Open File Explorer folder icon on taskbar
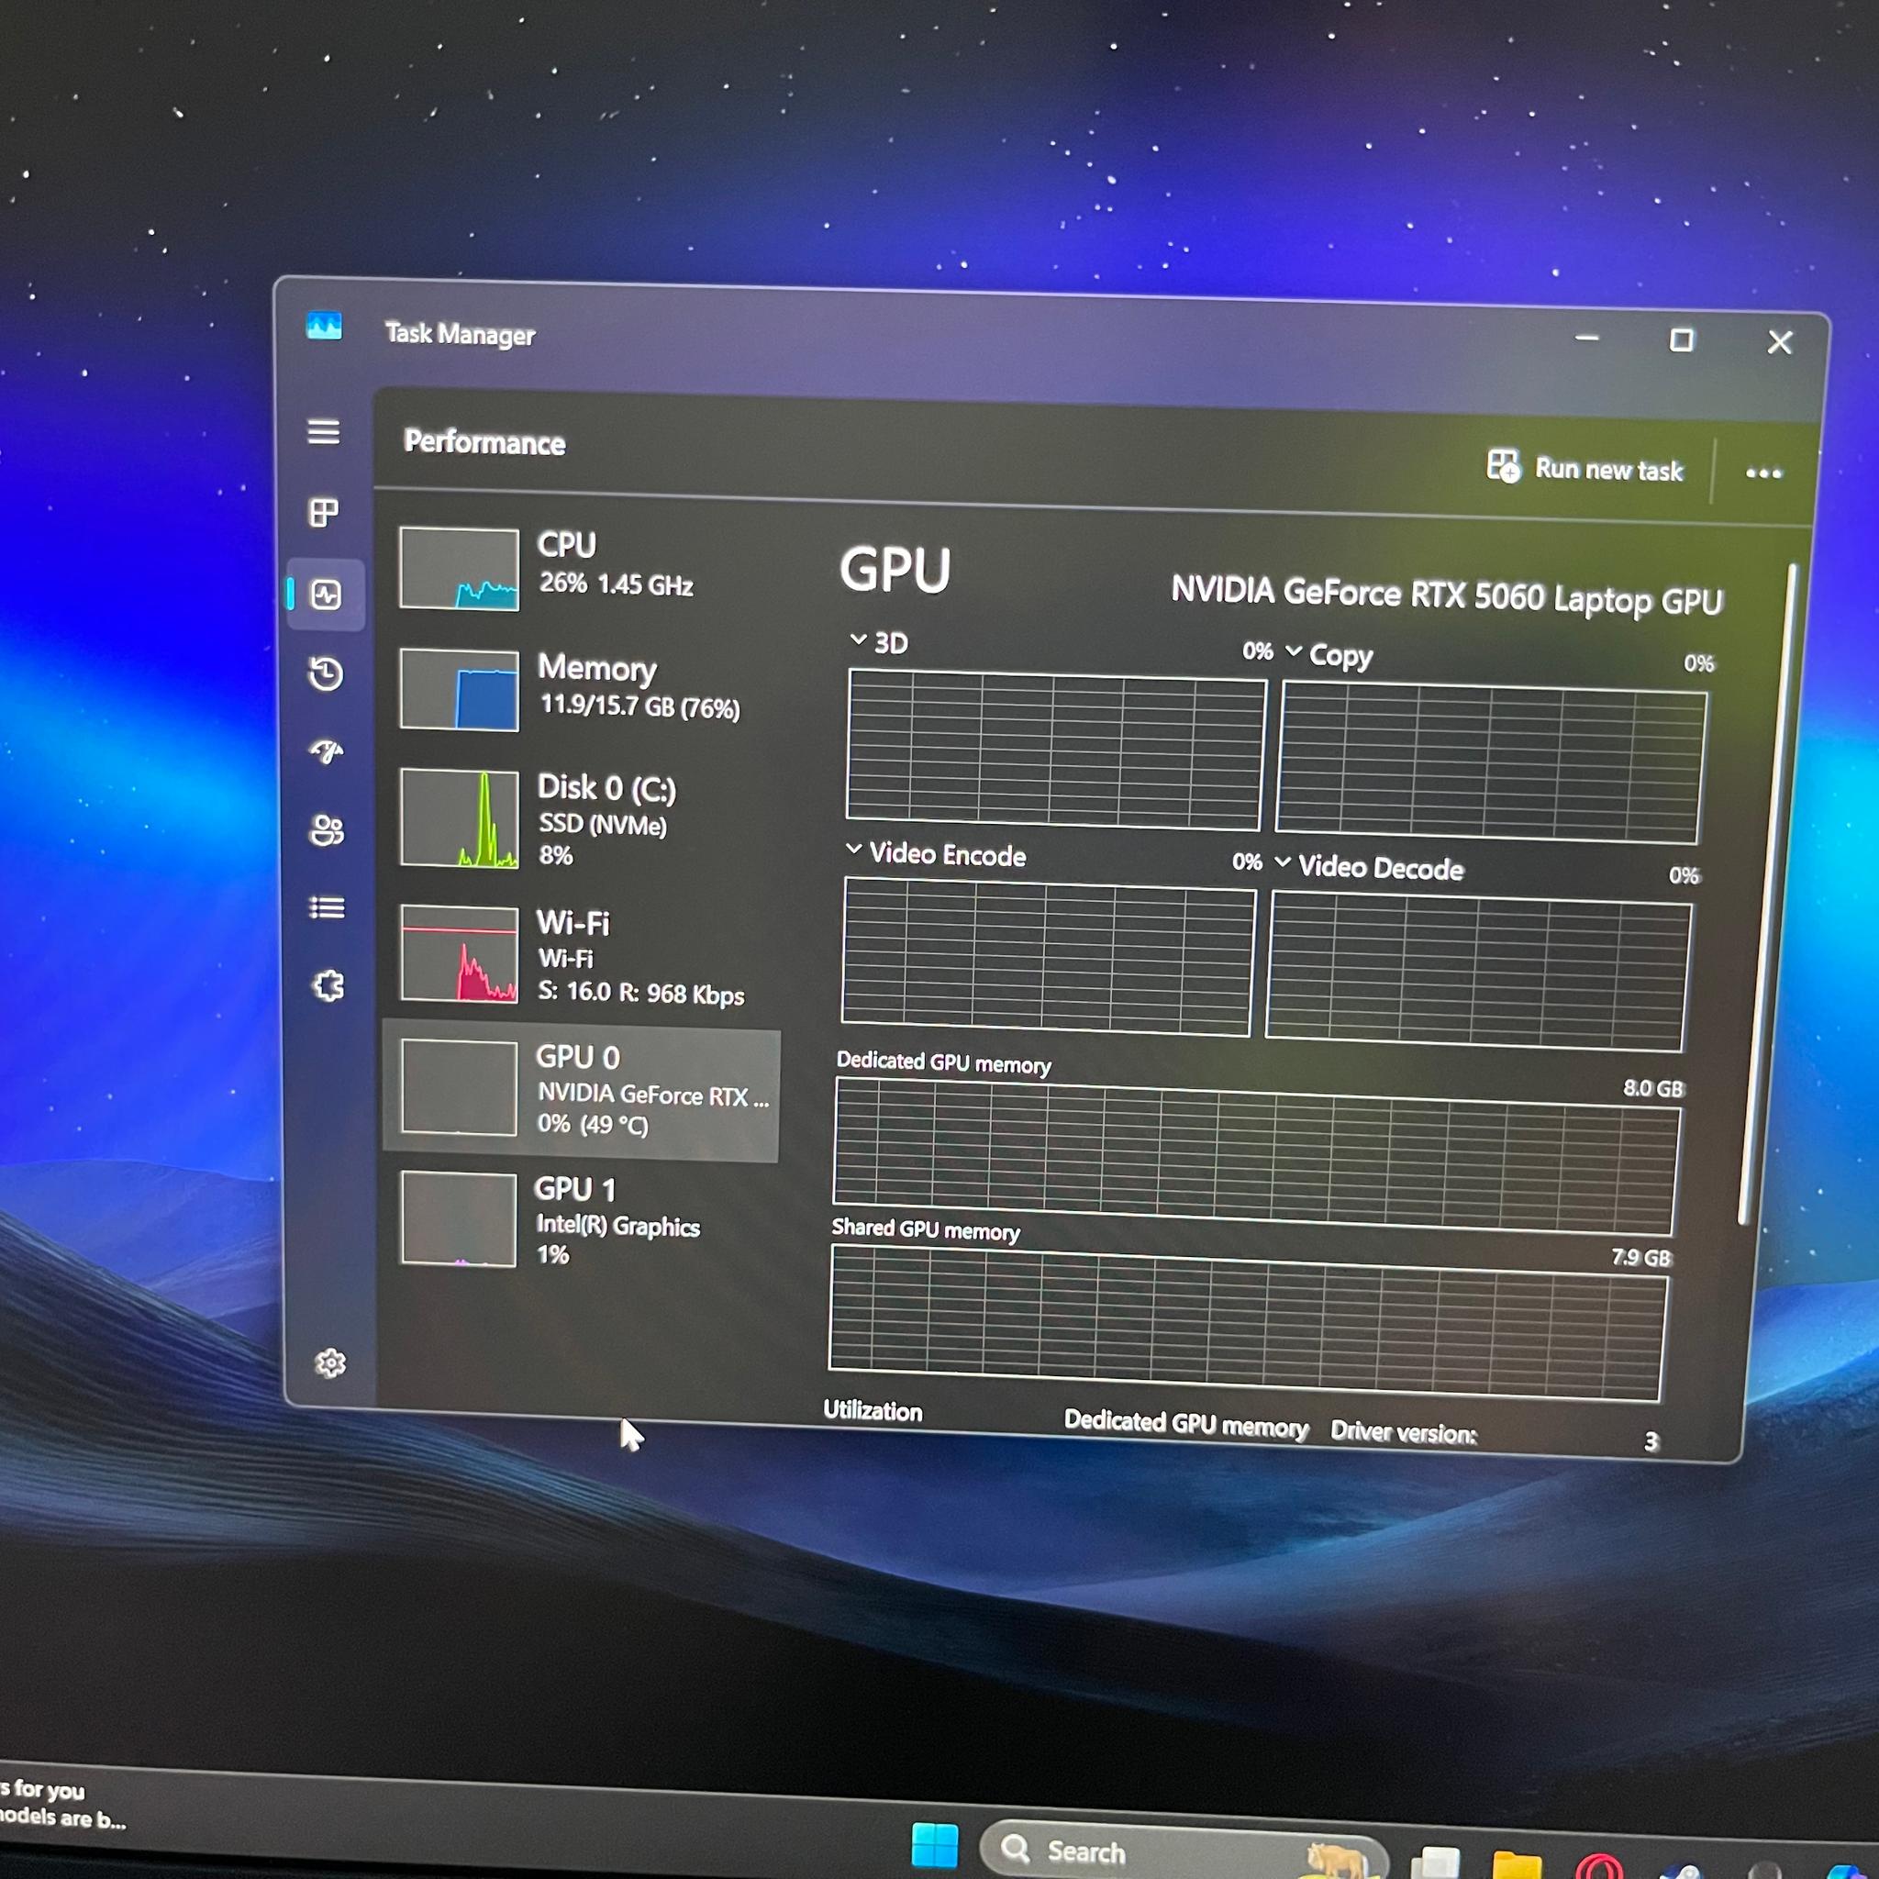This screenshot has height=1879, width=1879. 1517,1863
